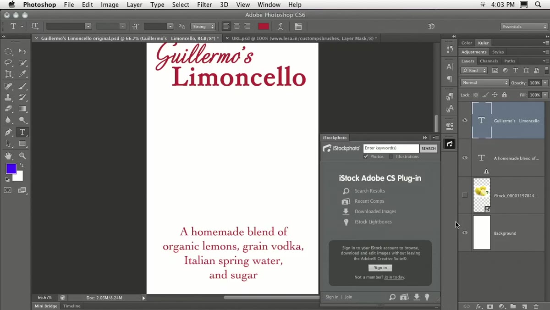
Task: Open the Character panel icon
Action: [x=450, y=67]
